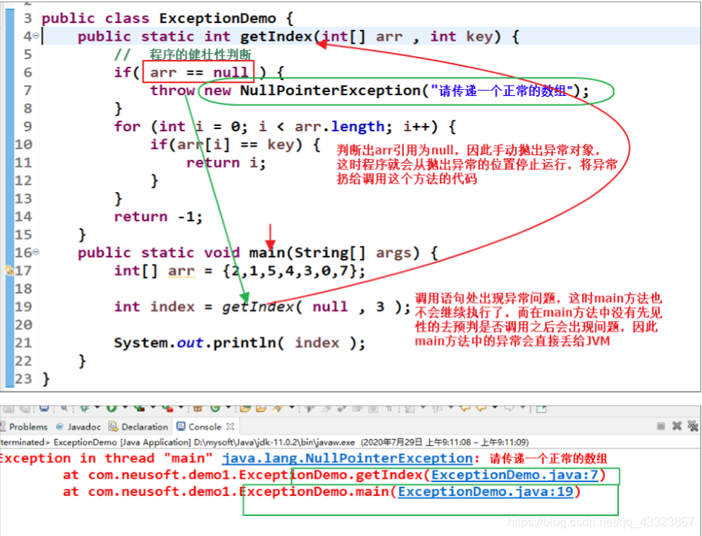Click the 'arr' variable name on line 17
Image resolution: width=702 pixels, height=536 pixels.
[x=181, y=271]
